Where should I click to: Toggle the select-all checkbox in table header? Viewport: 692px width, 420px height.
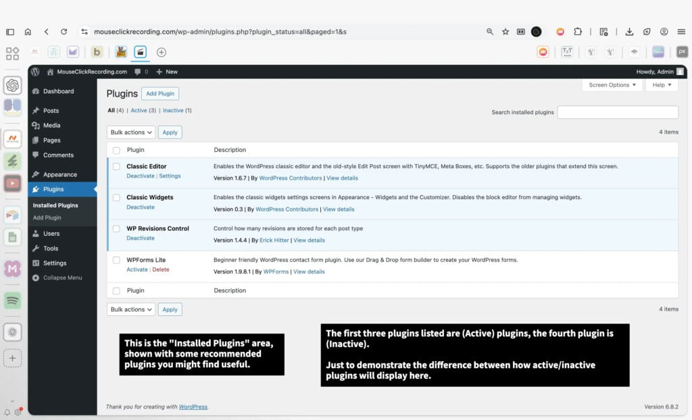point(116,150)
